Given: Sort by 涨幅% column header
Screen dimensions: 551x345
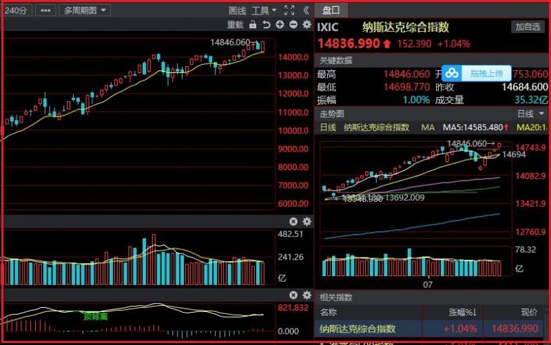Looking at the screenshot, I should point(462,313).
